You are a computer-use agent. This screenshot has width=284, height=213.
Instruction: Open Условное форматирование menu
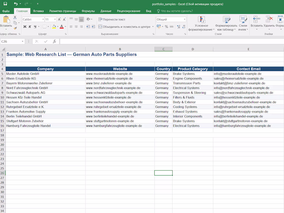201,23
